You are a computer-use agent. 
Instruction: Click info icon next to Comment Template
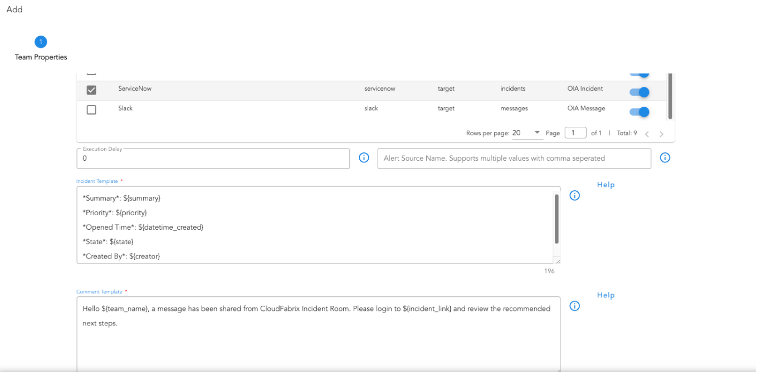point(575,306)
